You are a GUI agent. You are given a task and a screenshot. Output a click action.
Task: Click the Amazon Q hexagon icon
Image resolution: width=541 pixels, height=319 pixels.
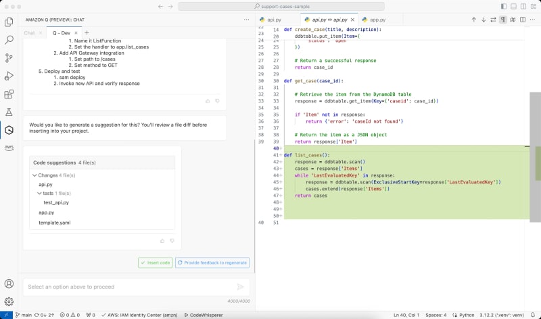(9, 130)
